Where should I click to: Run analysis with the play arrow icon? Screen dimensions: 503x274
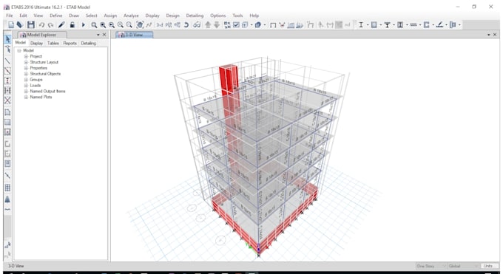tap(83, 24)
